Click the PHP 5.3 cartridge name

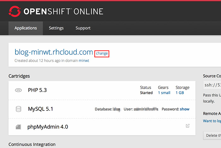pos(37,90)
